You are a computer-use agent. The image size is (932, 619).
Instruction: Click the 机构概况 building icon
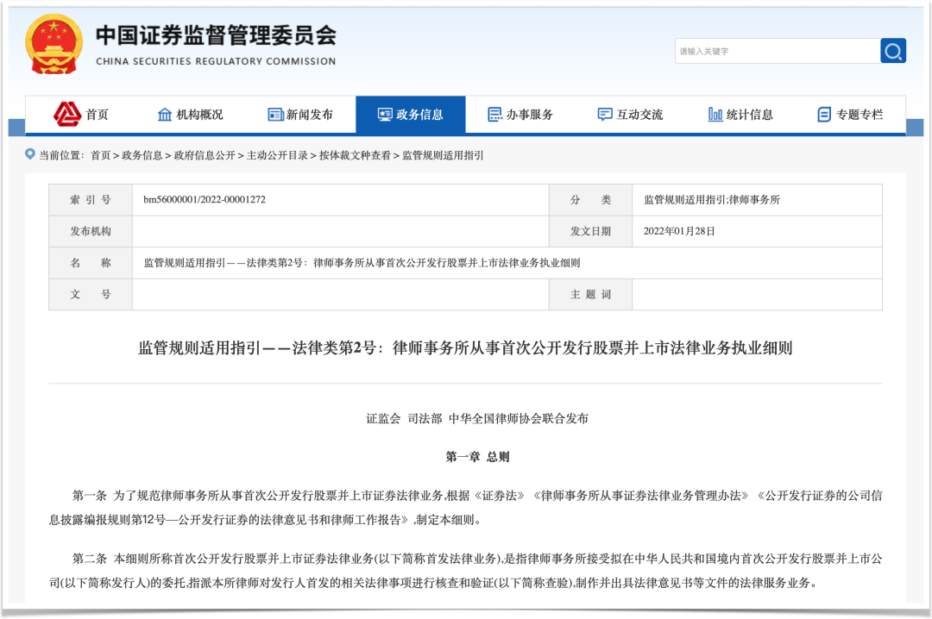[x=165, y=115]
